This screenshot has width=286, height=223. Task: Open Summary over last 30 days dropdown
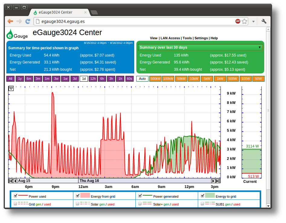(200, 47)
